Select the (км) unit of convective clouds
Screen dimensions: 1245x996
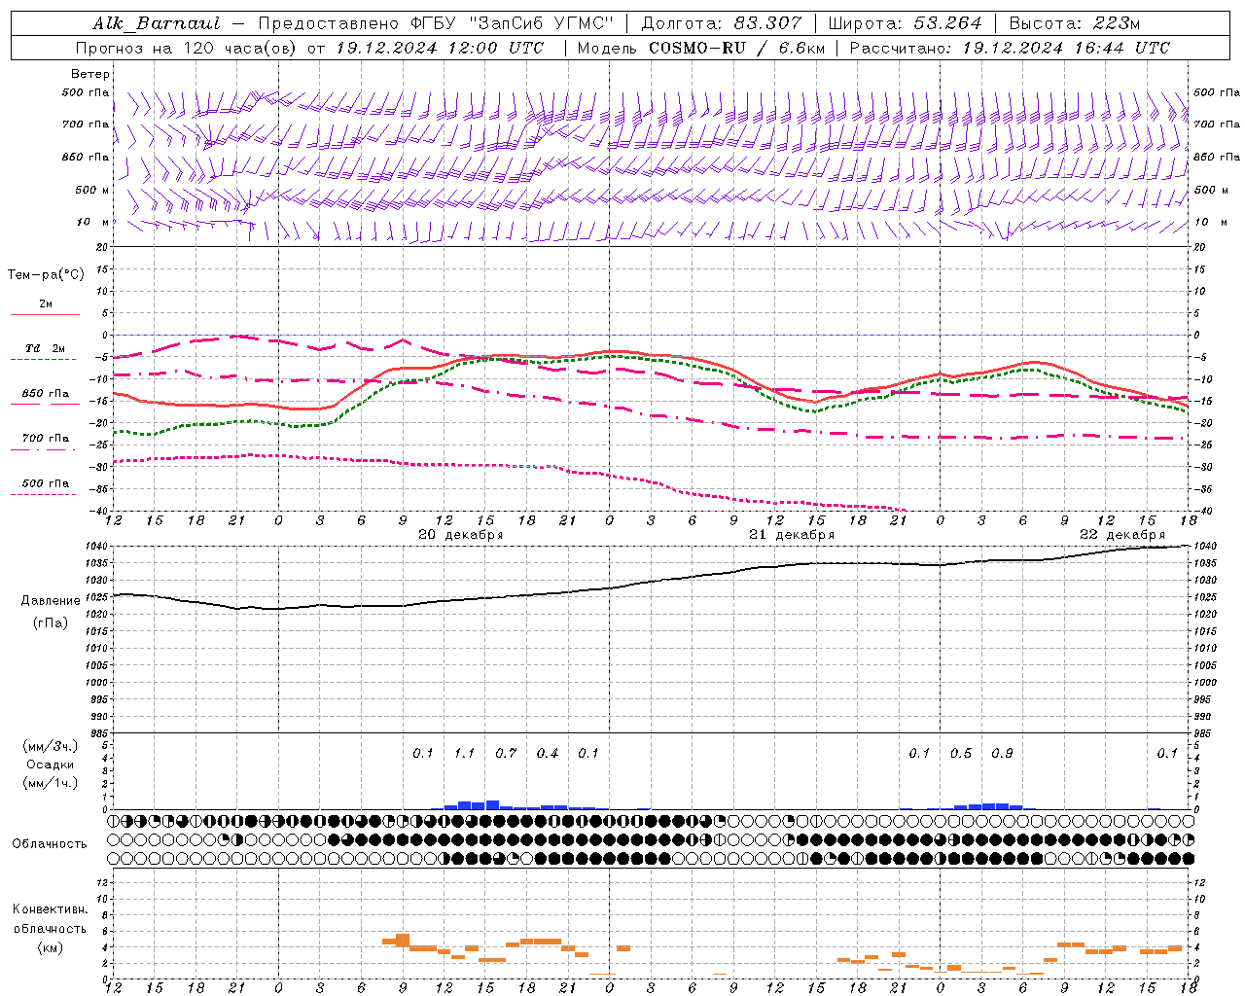(x=51, y=947)
